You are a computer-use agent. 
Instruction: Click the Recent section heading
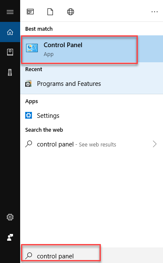tap(34, 69)
